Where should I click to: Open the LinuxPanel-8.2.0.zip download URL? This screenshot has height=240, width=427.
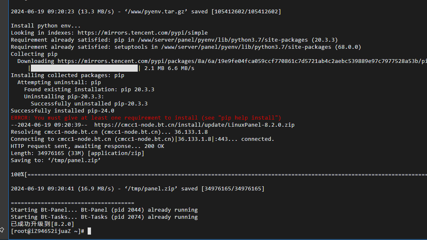click(x=195, y=125)
